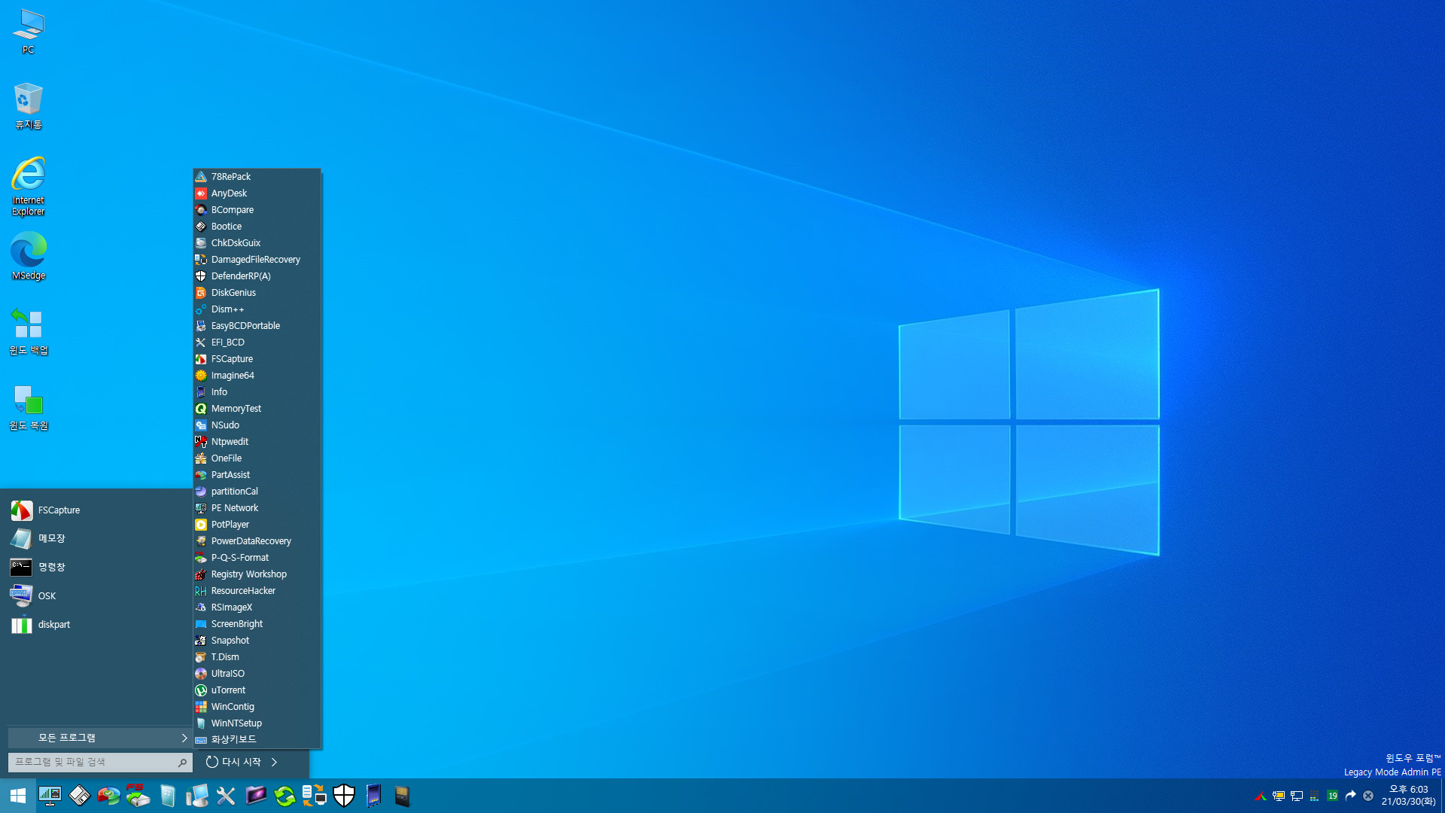Launch DefenderRP(A) from programs list
The height and width of the screenshot is (813, 1445).
pos(257,276)
